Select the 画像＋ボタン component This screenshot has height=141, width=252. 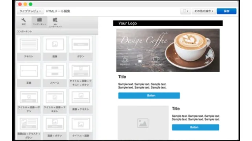[55, 127]
